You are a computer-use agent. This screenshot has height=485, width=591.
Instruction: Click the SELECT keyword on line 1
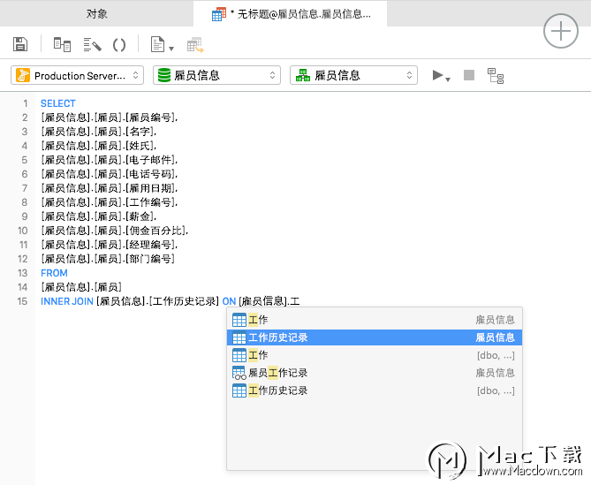tap(58, 103)
